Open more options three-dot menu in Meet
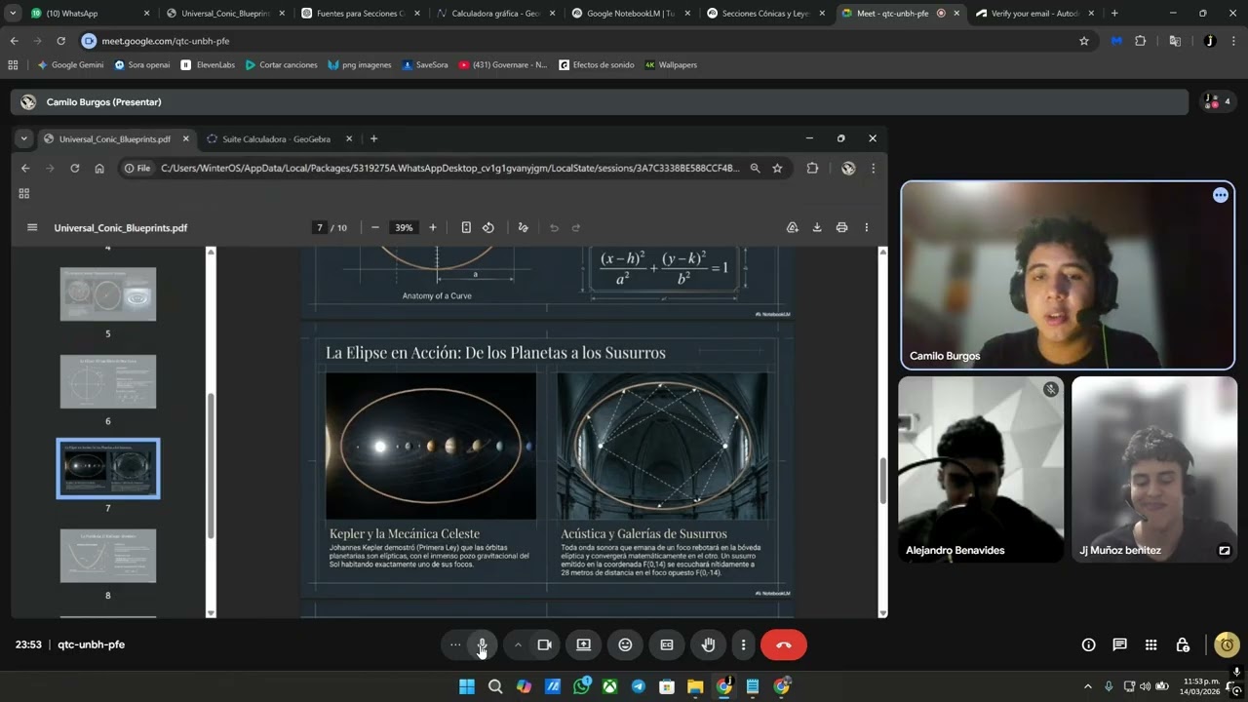This screenshot has height=702, width=1248. point(743,644)
